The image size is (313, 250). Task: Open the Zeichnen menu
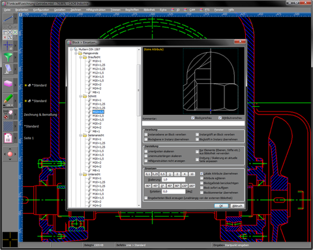76,10
